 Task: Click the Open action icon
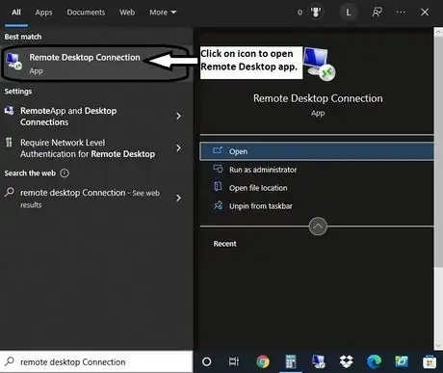[218, 150]
